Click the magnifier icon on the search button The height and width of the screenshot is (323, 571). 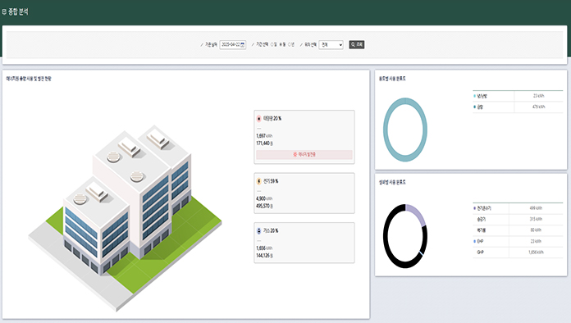coord(353,45)
